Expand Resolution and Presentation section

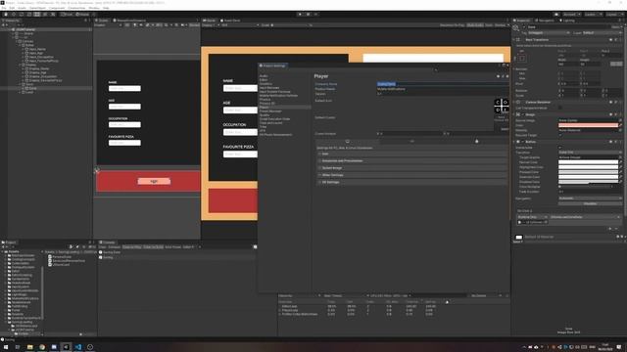coord(411,160)
